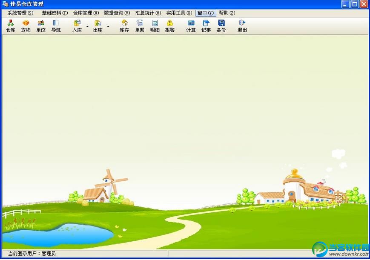Open the 数据查询(V) menu
The width and height of the screenshot is (370, 260).
click(x=117, y=13)
